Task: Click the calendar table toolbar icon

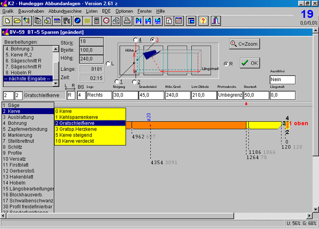Action: pyautogui.click(x=178, y=21)
